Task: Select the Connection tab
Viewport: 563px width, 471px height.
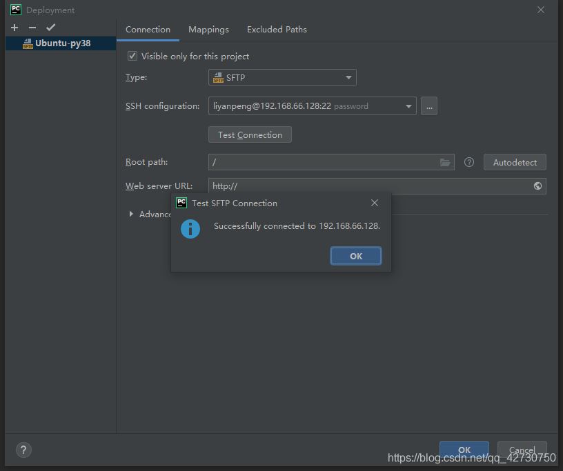Action: [x=148, y=30]
